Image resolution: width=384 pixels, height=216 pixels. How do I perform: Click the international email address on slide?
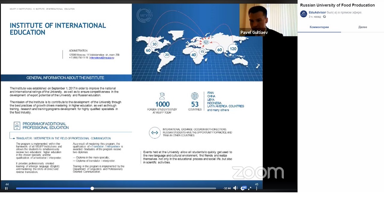(102, 58)
